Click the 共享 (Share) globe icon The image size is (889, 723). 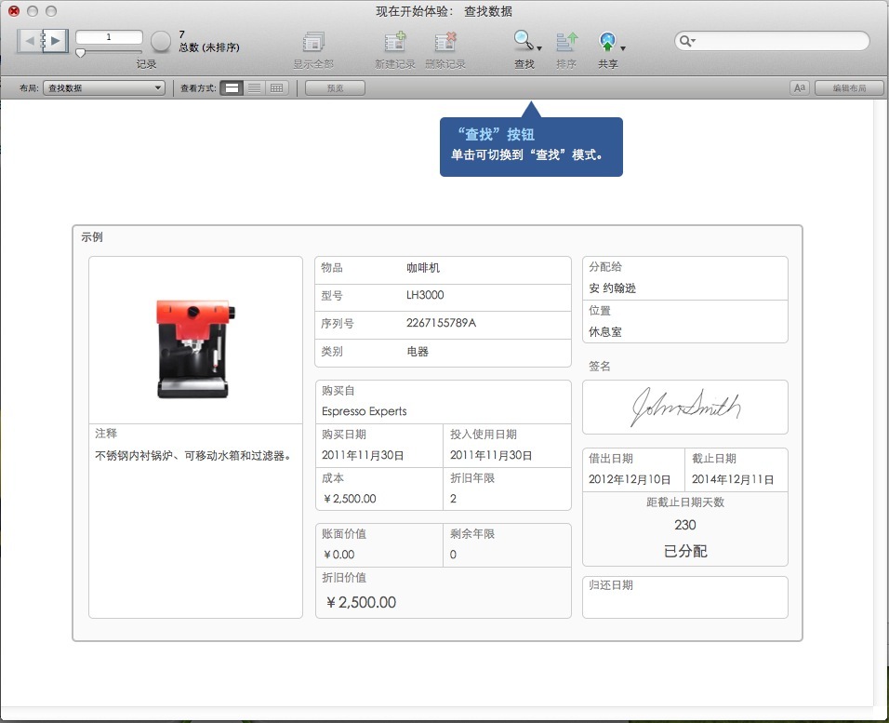[x=607, y=41]
